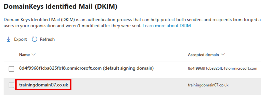
Task: Open the Learn more about DKIM link
Action: [x=167, y=26]
